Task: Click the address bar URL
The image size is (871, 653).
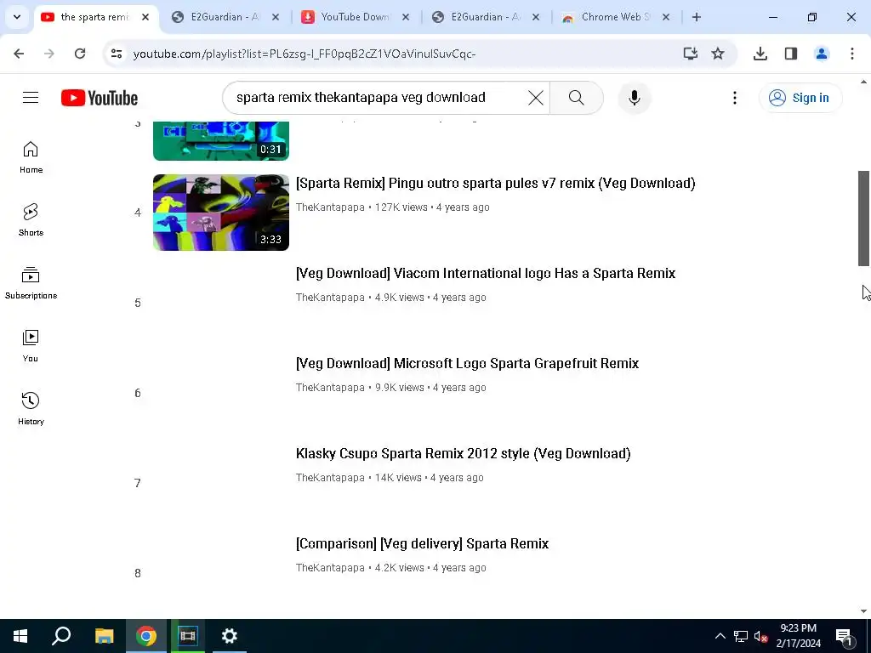Action: (305, 54)
